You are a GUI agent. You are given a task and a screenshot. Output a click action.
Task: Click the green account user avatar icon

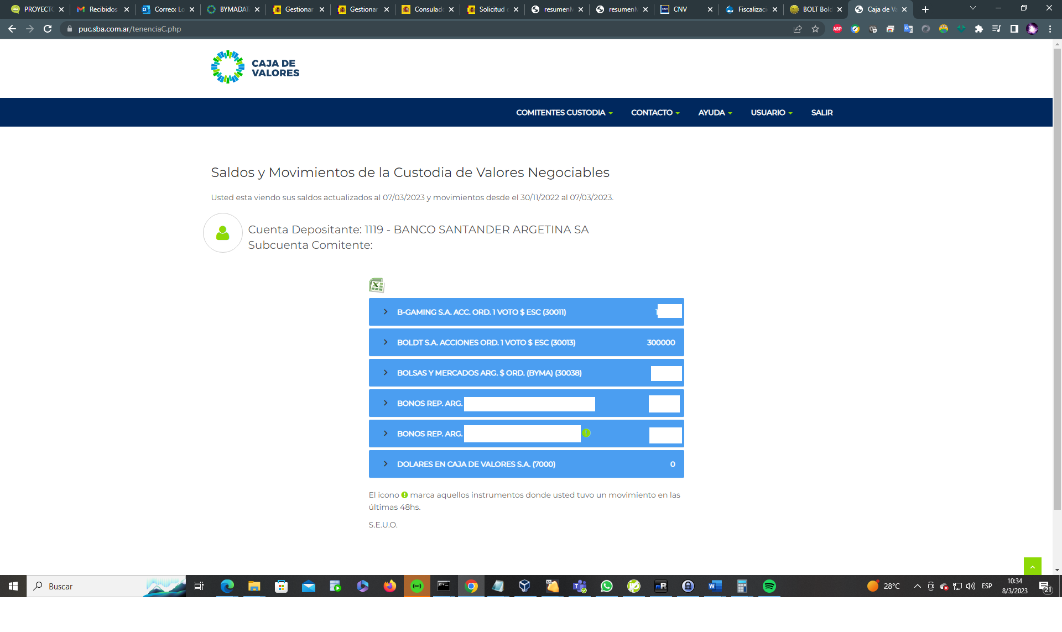click(223, 233)
